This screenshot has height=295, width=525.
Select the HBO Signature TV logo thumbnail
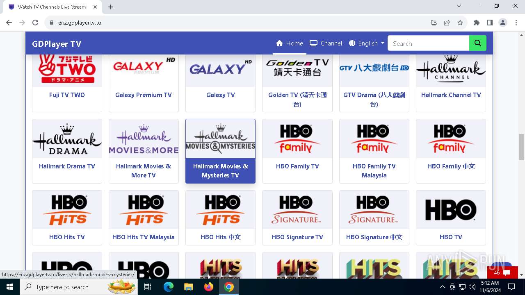[x=297, y=210]
